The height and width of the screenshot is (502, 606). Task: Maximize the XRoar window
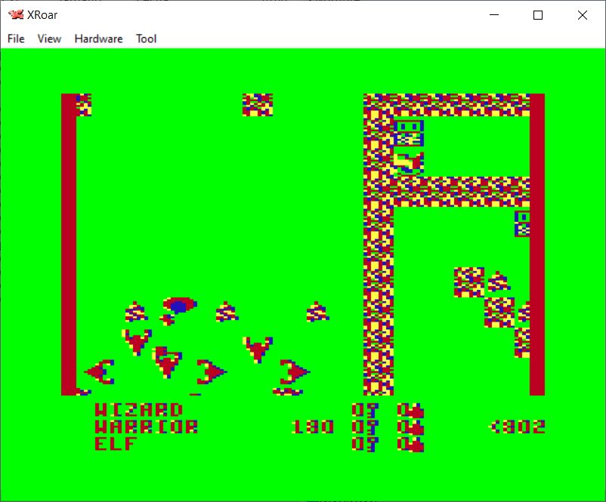[x=537, y=15]
